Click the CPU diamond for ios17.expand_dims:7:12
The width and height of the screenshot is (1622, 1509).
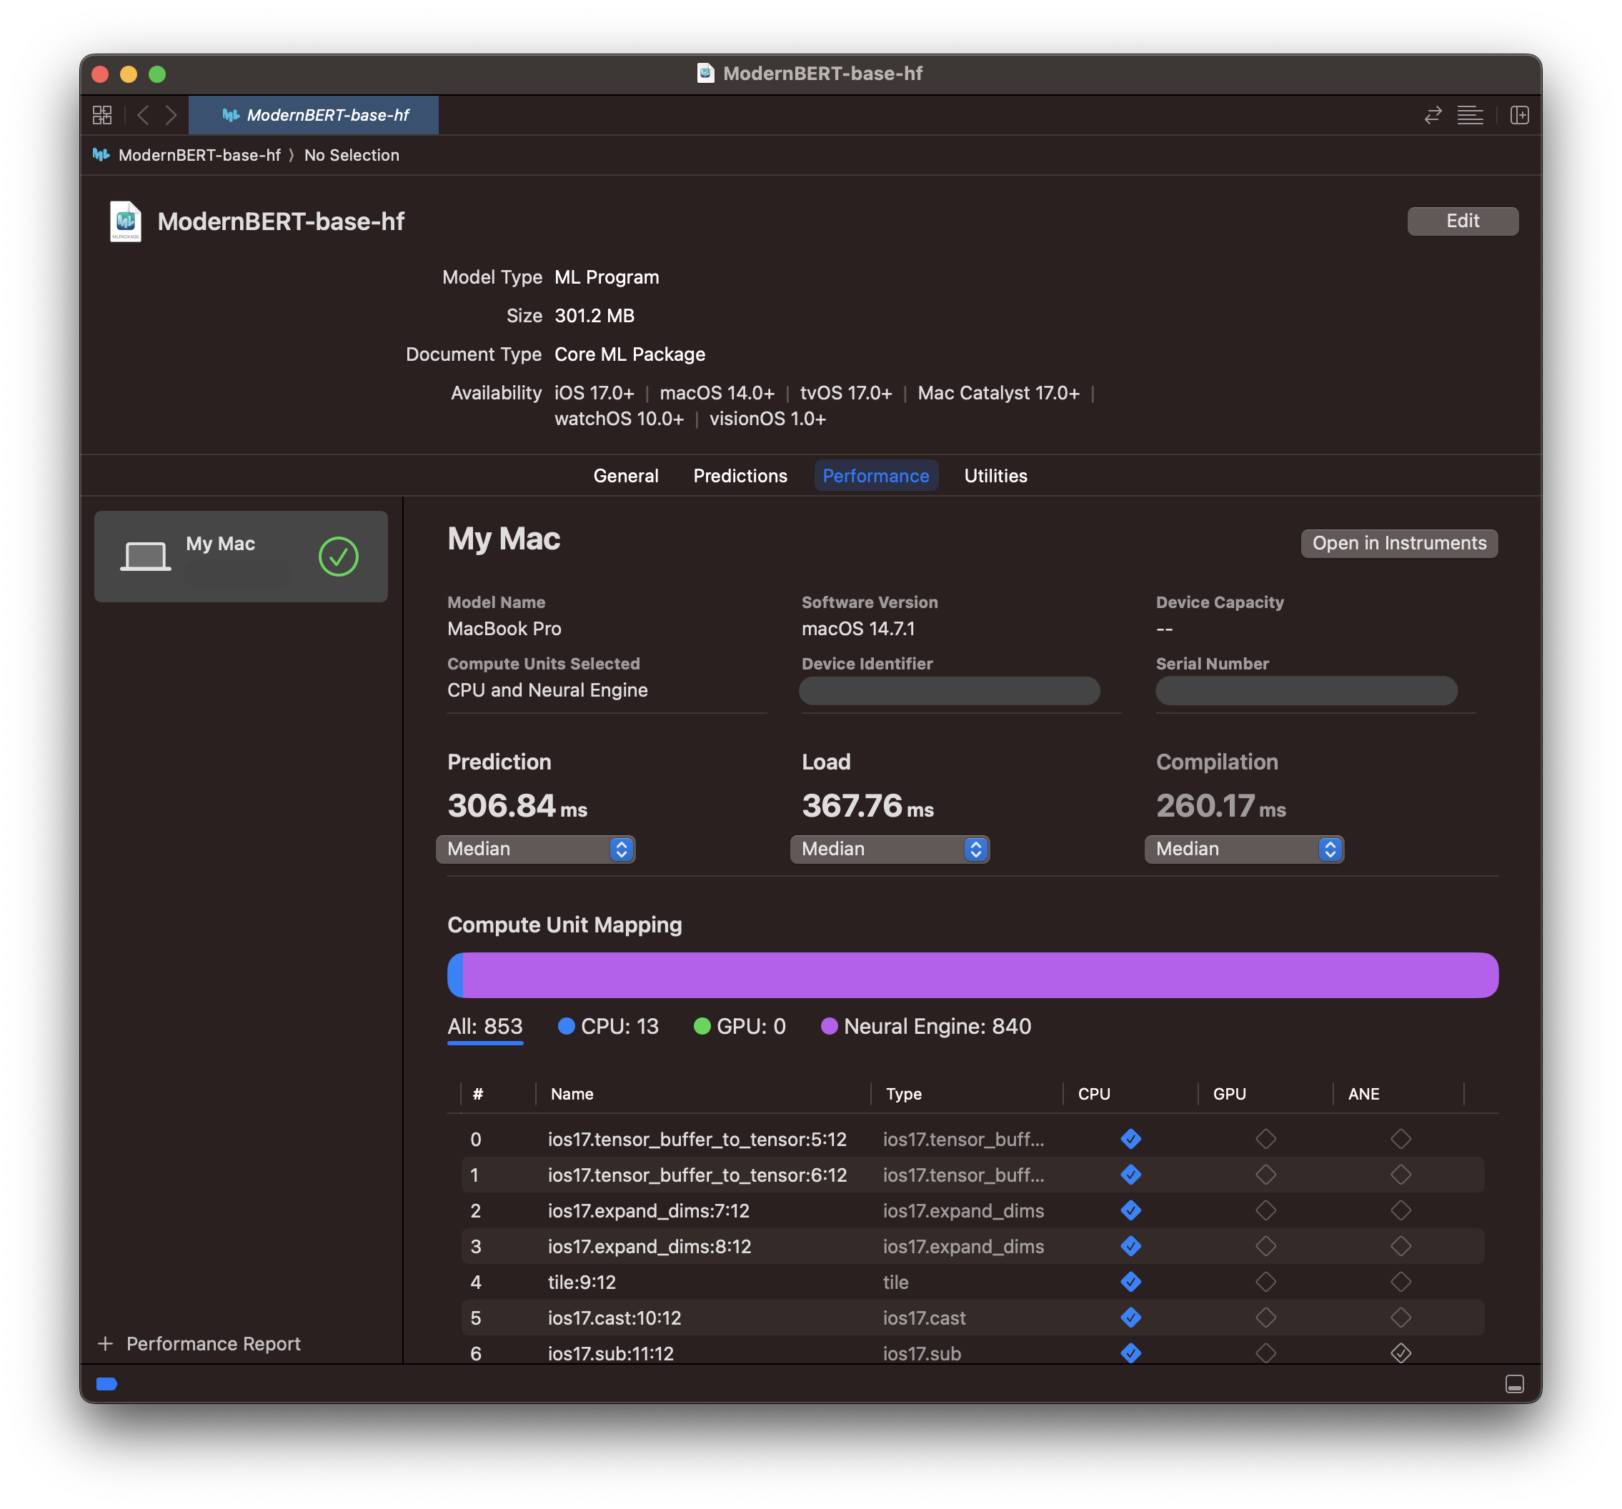1131,1210
